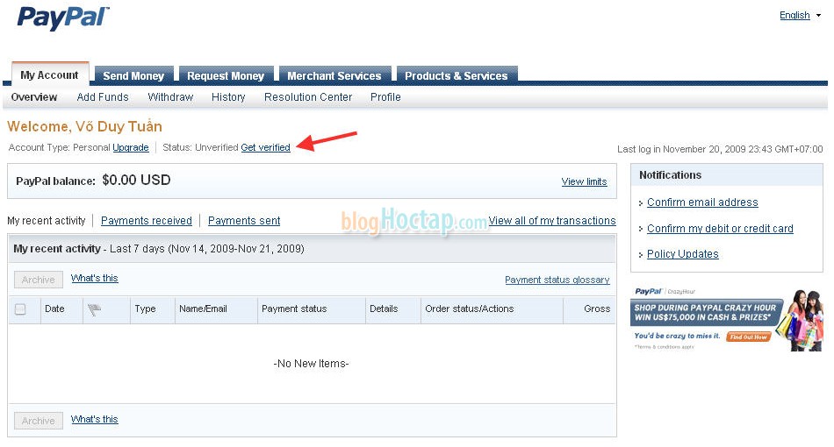Open the Policy Updates notification

coord(682,254)
